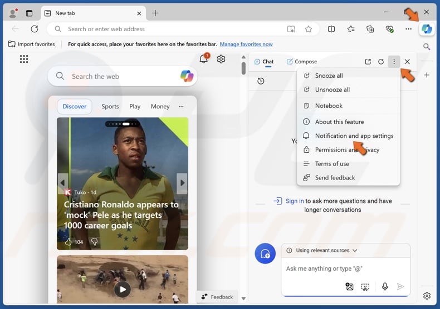Open page settings gear icon
This screenshot has width=440, height=309.
point(221,59)
